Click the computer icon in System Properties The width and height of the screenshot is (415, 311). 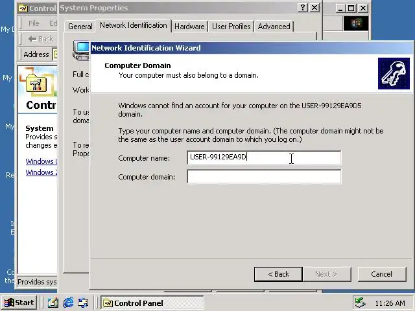pos(81,51)
